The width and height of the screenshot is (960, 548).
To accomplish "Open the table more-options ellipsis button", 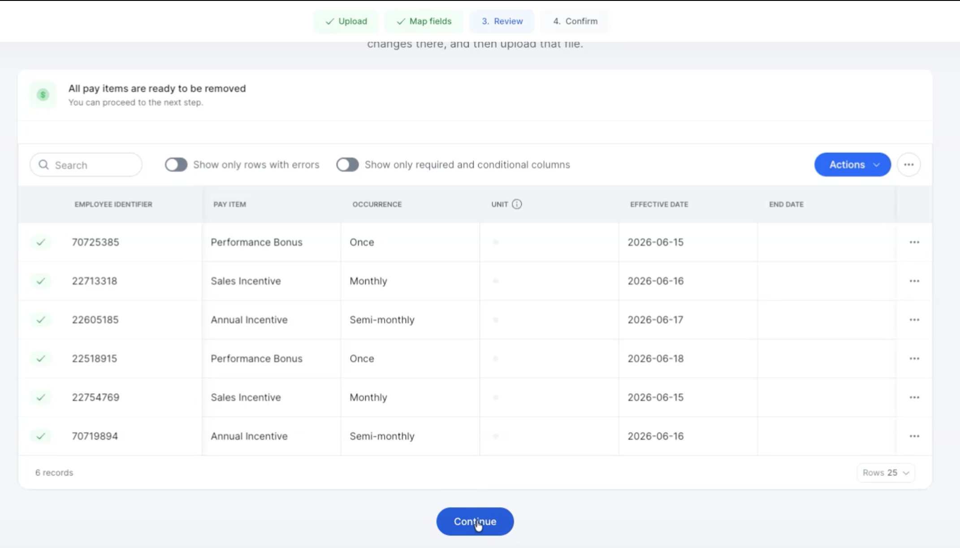I will point(909,165).
